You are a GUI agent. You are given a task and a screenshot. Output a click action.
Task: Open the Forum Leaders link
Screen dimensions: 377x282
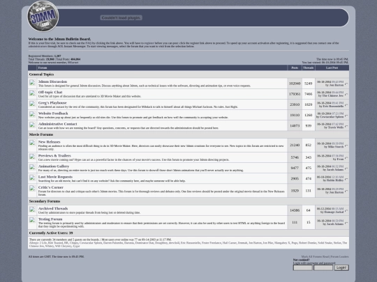[339, 256]
